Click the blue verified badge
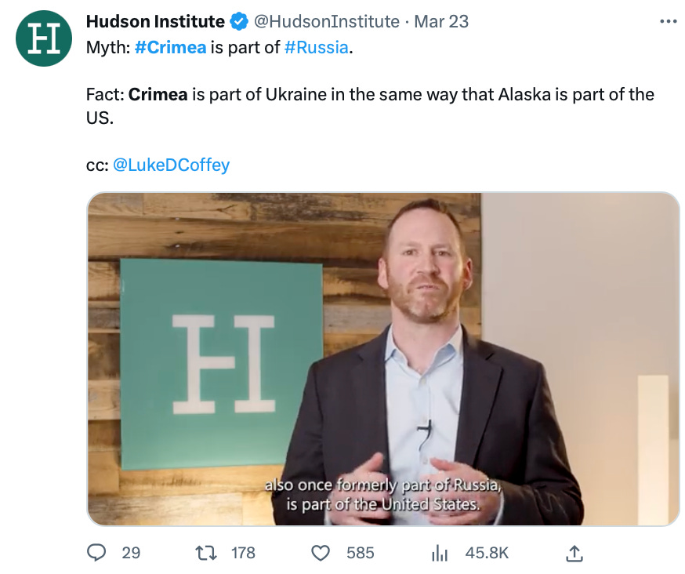685x574 pixels. click(x=239, y=21)
